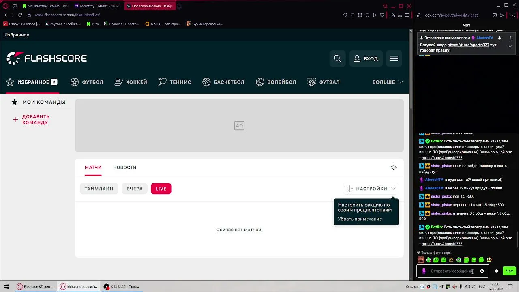Click Добавить команду link

(36, 120)
